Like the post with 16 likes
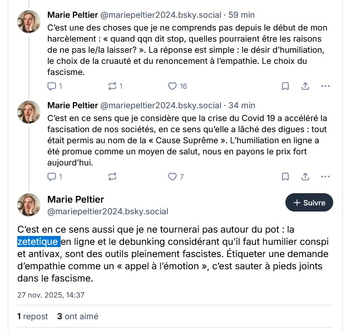Screen dimensions: 346x332 (x=172, y=86)
